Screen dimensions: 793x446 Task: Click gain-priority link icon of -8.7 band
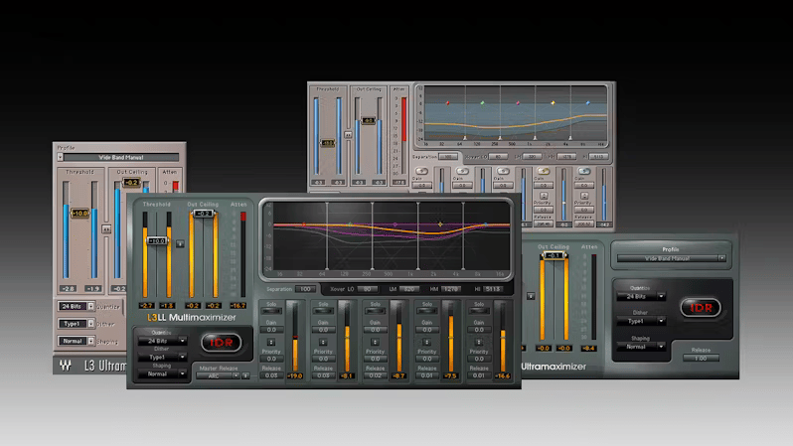click(375, 343)
